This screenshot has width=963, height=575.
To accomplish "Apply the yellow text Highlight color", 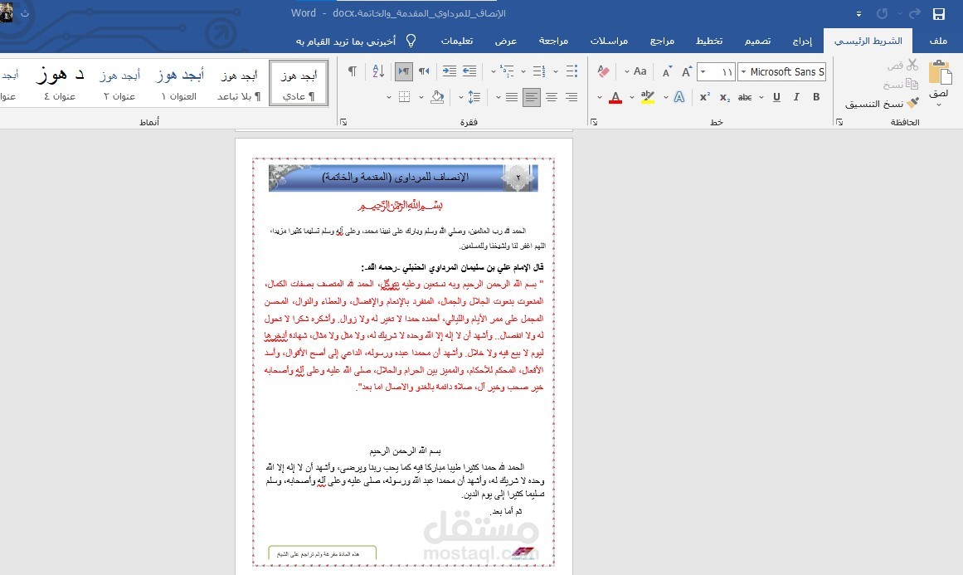I will click(x=647, y=97).
